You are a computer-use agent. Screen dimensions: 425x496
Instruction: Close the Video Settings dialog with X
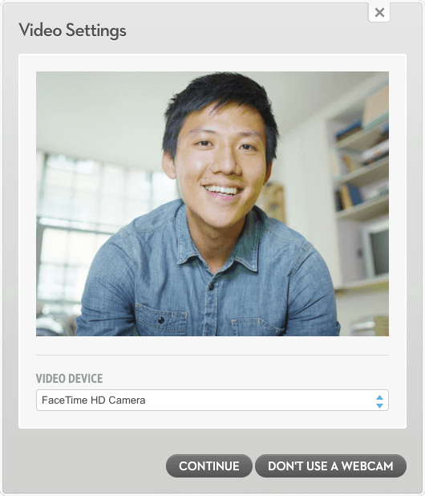[378, 12]
